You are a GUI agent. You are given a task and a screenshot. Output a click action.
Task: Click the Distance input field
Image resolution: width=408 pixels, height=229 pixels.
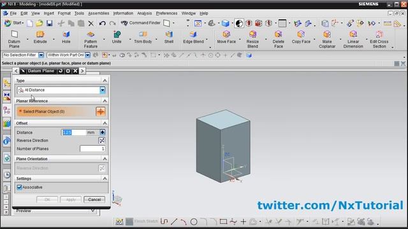74,132
